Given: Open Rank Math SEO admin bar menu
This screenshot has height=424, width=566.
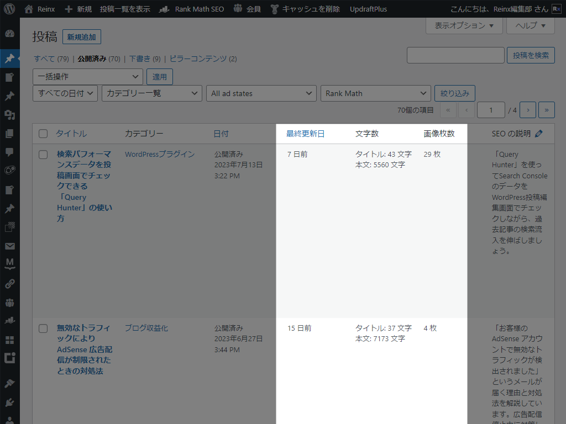Looking at the screenshot, I should [x=192, y=9].
